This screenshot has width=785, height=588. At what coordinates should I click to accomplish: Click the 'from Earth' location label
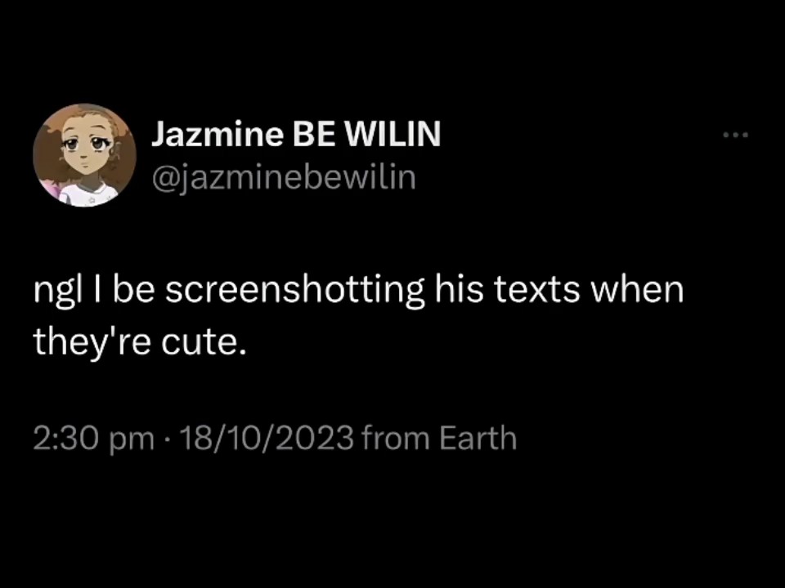coord(438,438)
